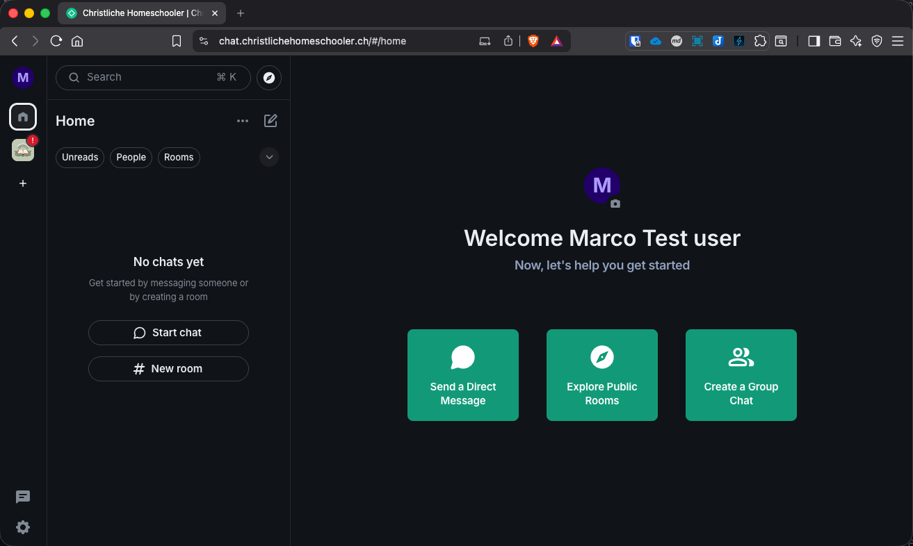
Task: Open Brave Wallet icon
Action: coord(835,41)
